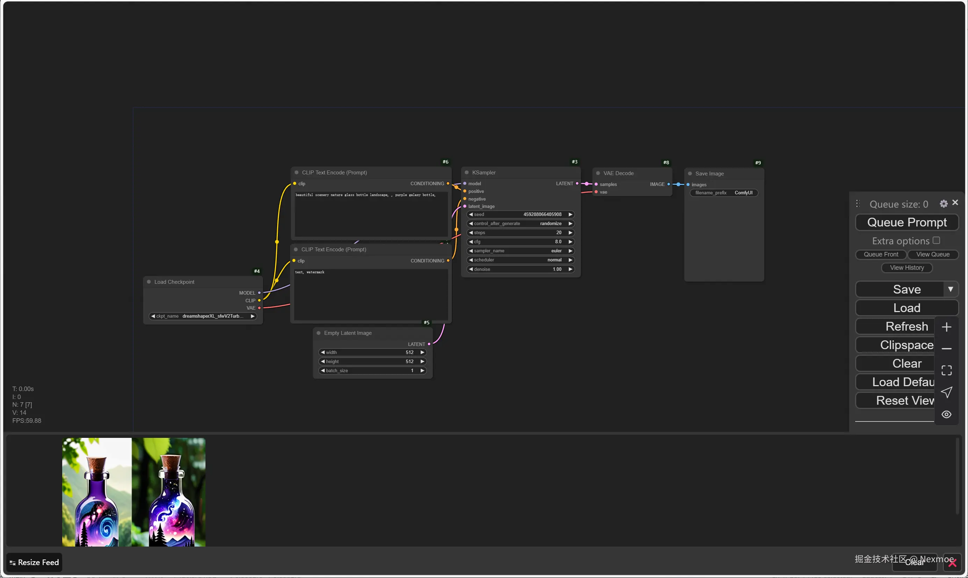Click the View History button
Viewport: 968px width, 578px height.
pos(906,268)
